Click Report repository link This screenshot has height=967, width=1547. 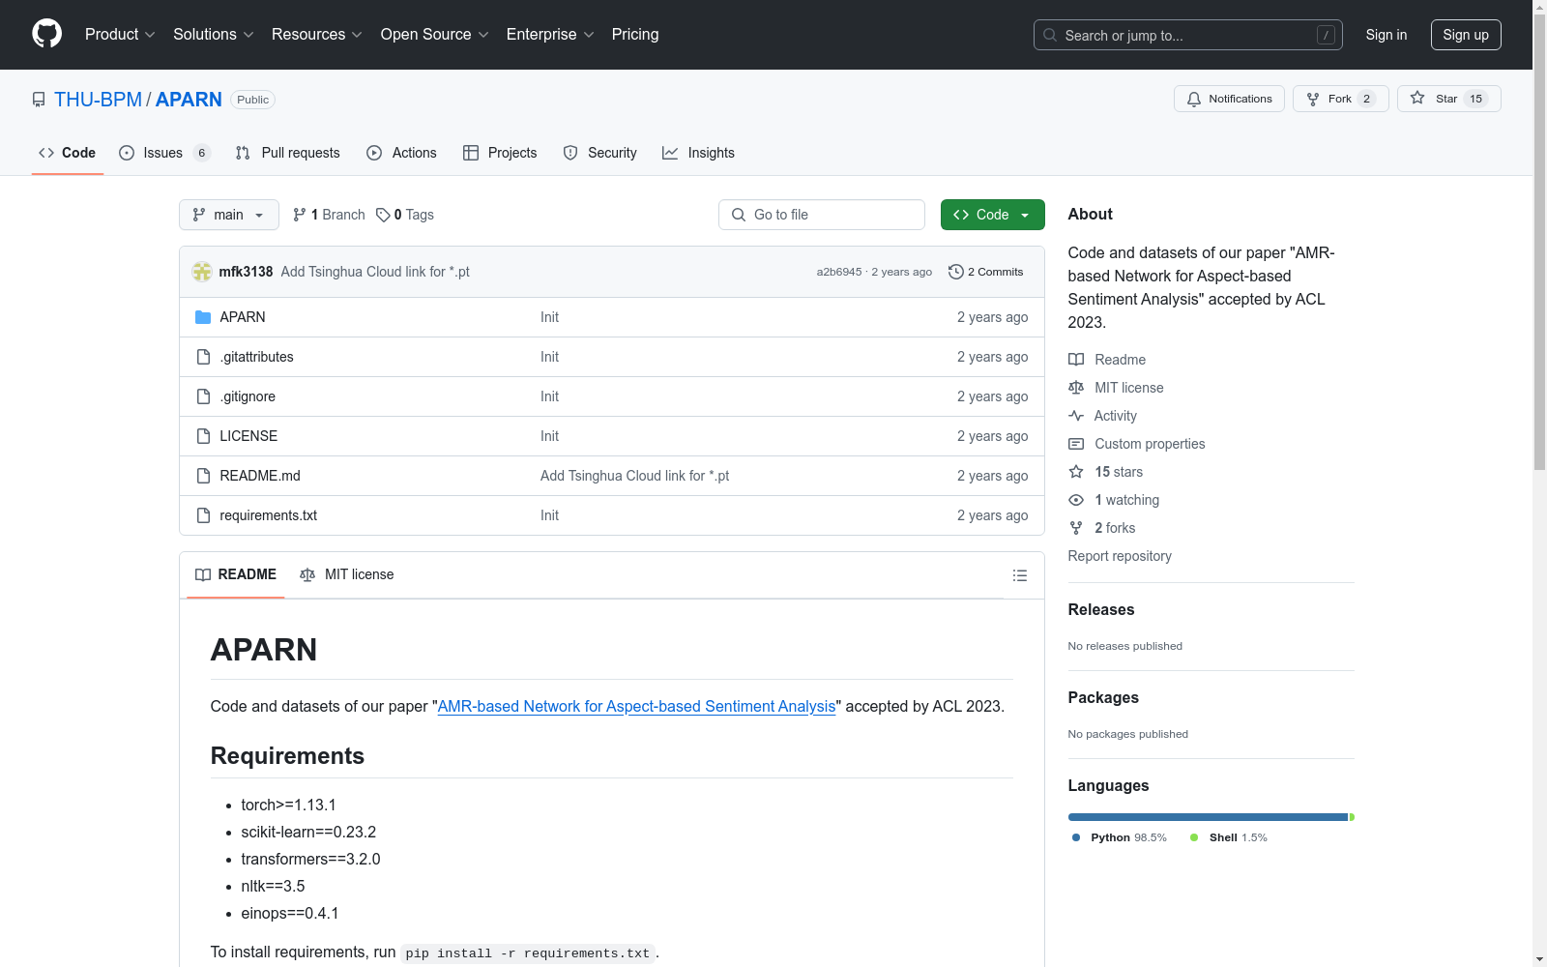[1120, 556]
